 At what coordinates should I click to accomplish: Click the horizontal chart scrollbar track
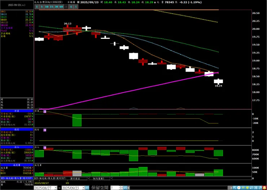[180, 187]
